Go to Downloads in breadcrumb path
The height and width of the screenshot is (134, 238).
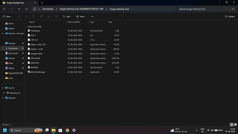(x=48, y=9)
